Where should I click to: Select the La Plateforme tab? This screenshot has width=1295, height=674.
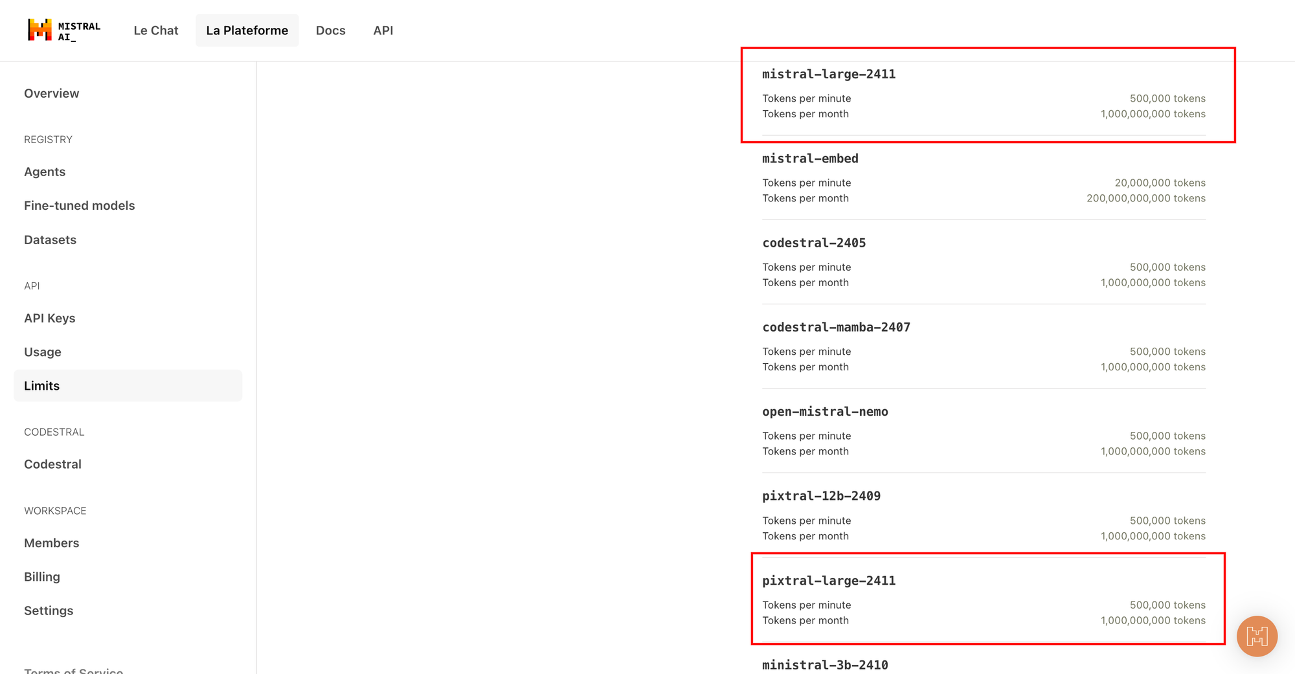coord(247,30)
